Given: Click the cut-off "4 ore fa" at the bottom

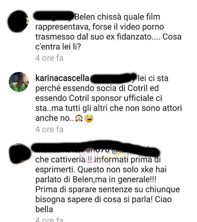Looking at the screenshot, I should pos(49,219).
